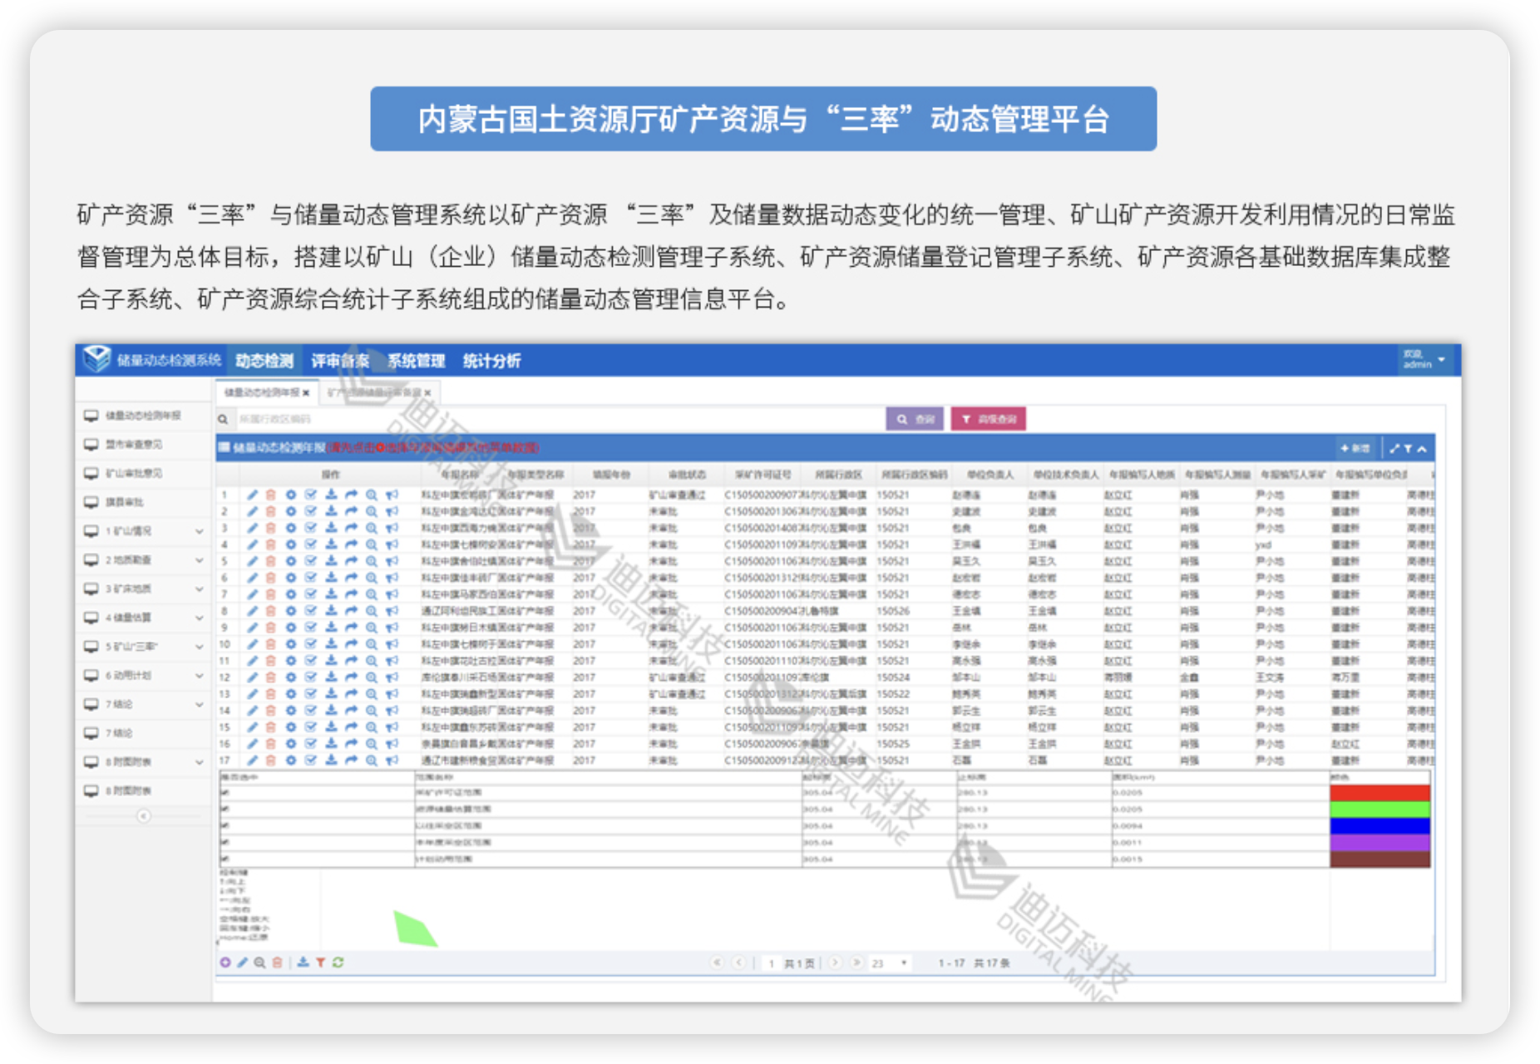
Task: Click the pencil edit icon in row 1
Action: coord(252,495)
